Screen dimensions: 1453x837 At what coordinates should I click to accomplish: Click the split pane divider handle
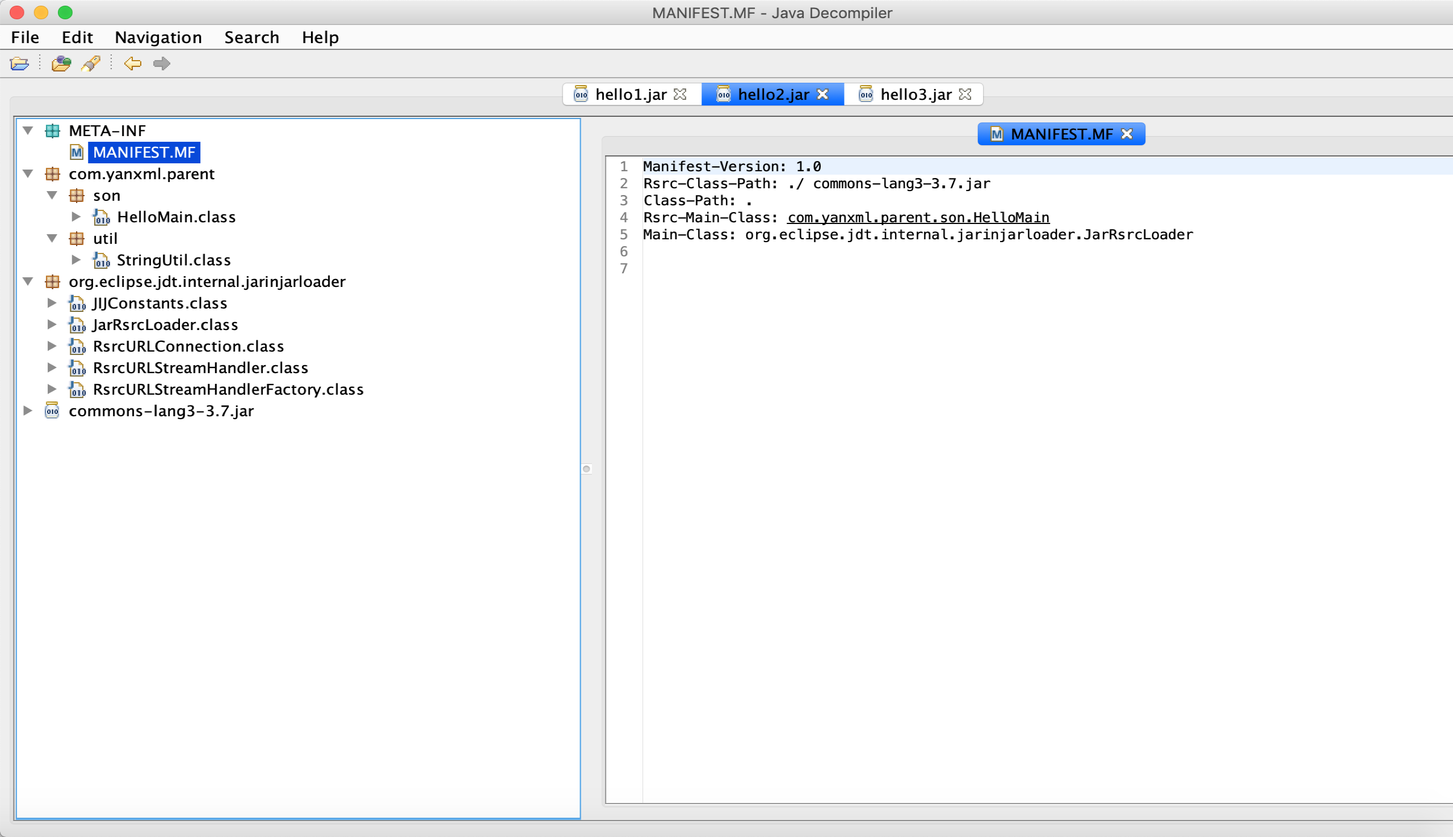click(x=586, y=469)
